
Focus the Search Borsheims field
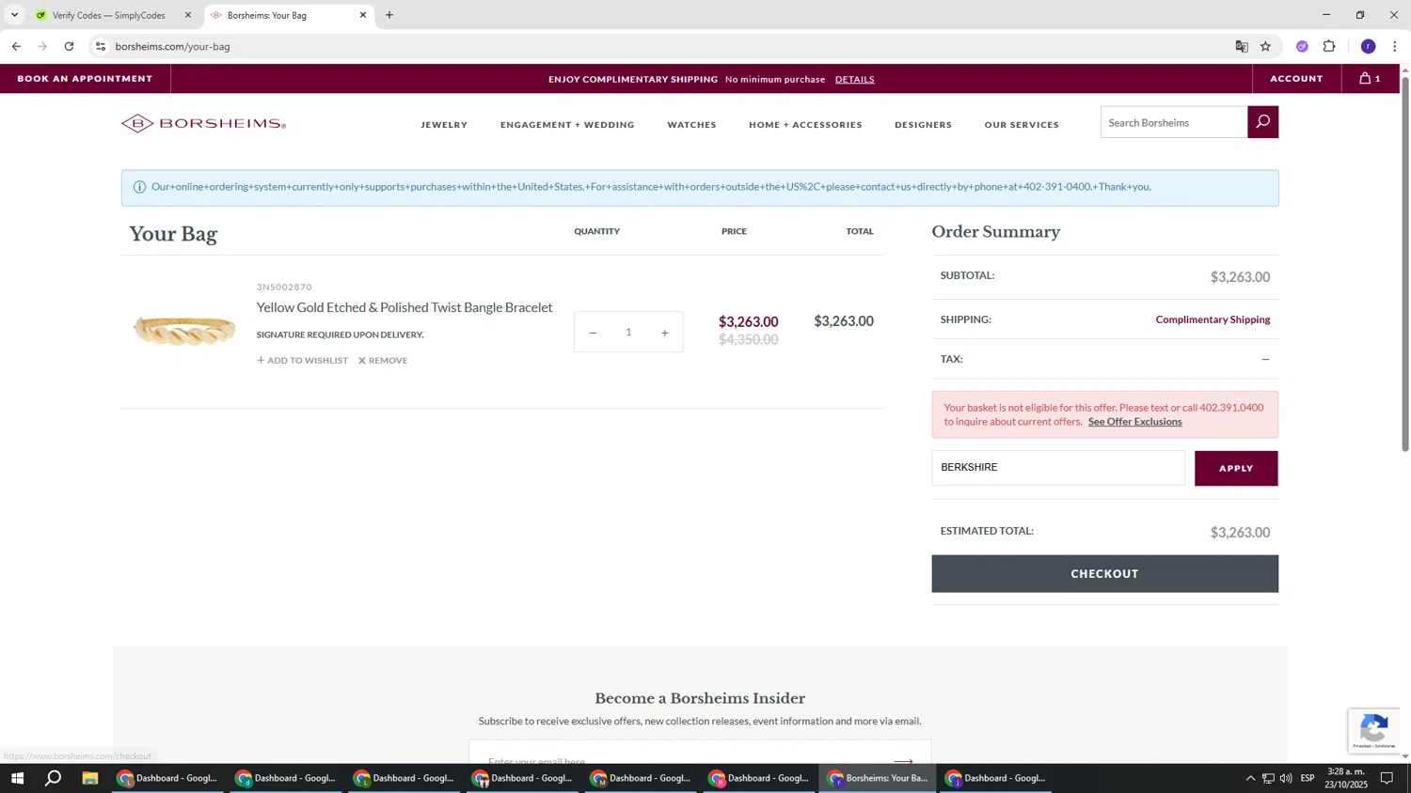(1174, 122)
